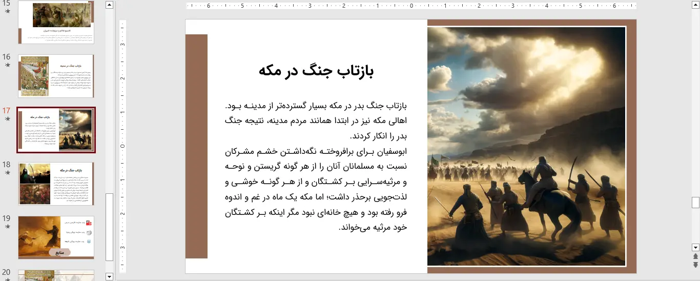Click the main editing area scrollbar thumb

point(695,202)
